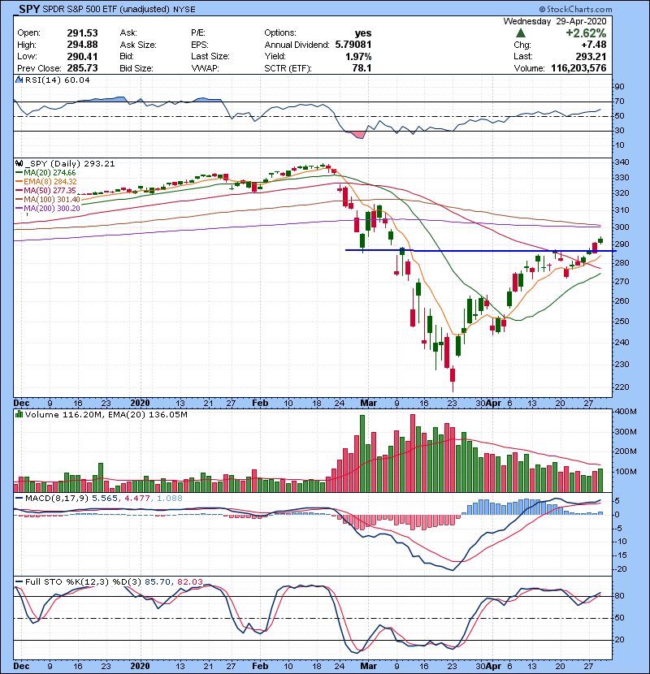Click the 'MA(200) 300.20' legend entry
This screenshot has height=674, width=650.
[52, 209]
